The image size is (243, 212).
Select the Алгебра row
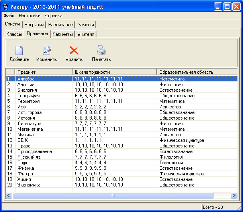[x=121, y=79]
